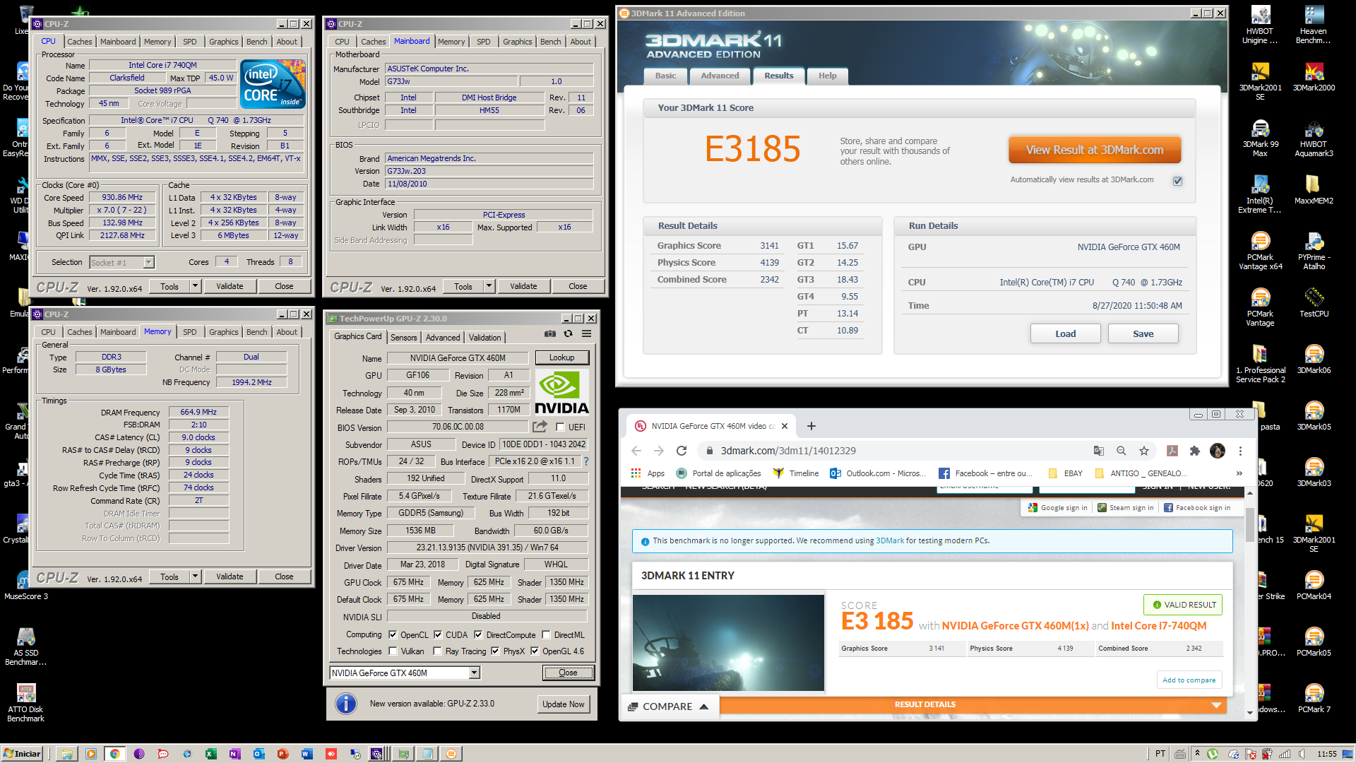Click the GPU-Z screenshot camera icon
1356x763 pixels.
[x=549, y=333]
